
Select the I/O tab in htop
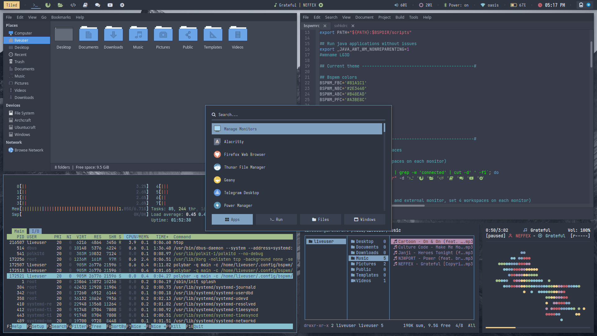(35, 231)
